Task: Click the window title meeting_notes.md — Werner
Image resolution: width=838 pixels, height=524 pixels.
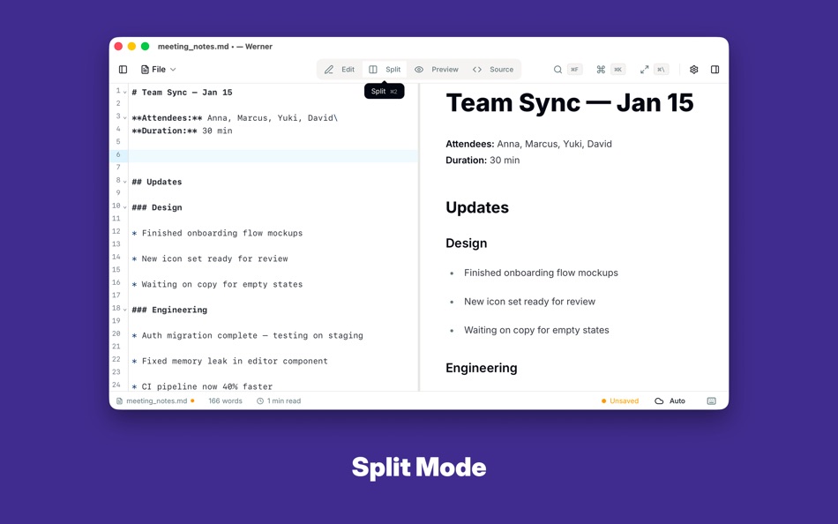Action: point(215,47)
